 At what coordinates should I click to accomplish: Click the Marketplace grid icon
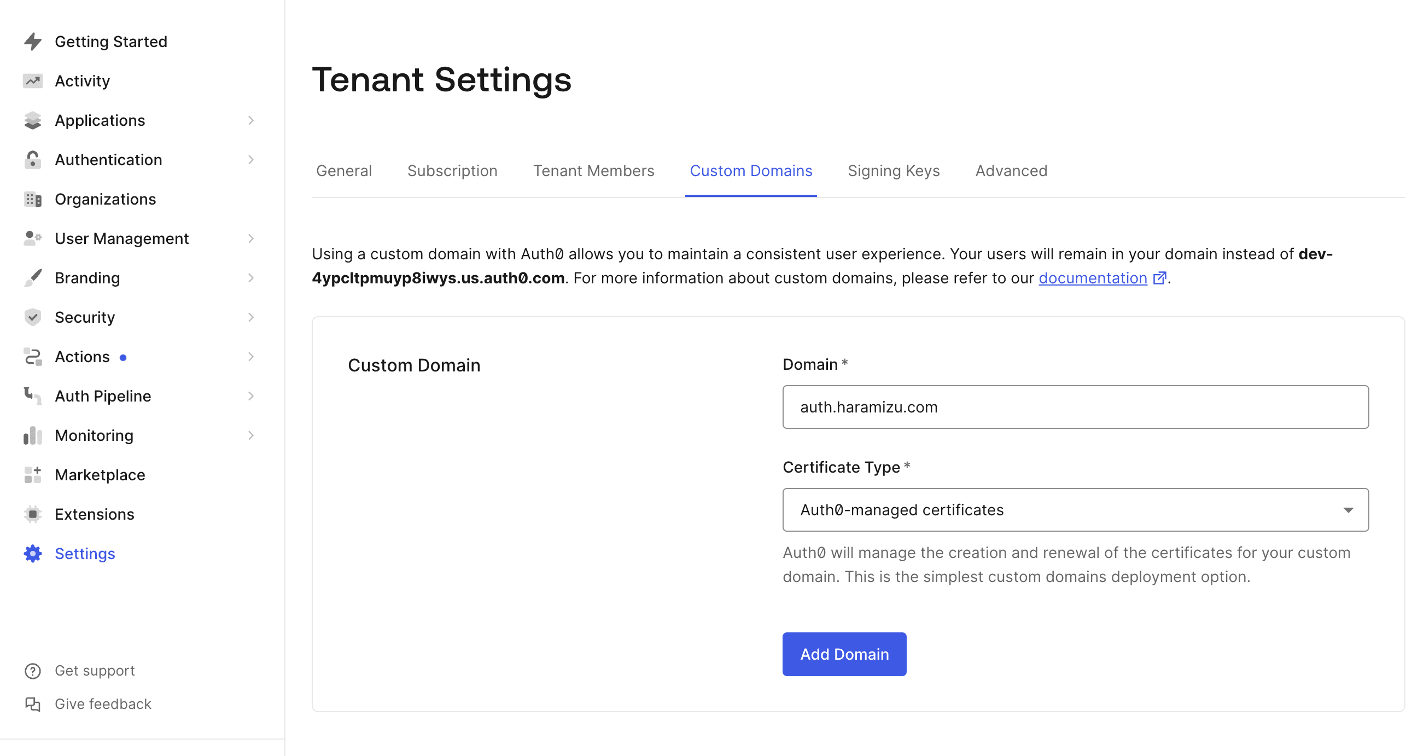(33, 475)
